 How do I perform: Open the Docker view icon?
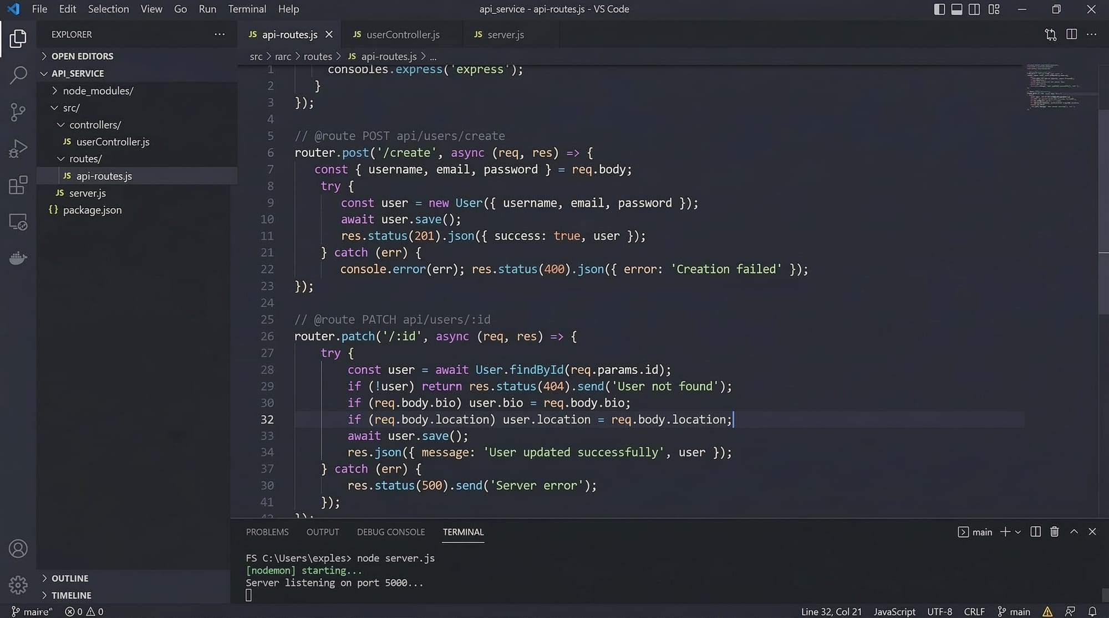coord(18,258)
